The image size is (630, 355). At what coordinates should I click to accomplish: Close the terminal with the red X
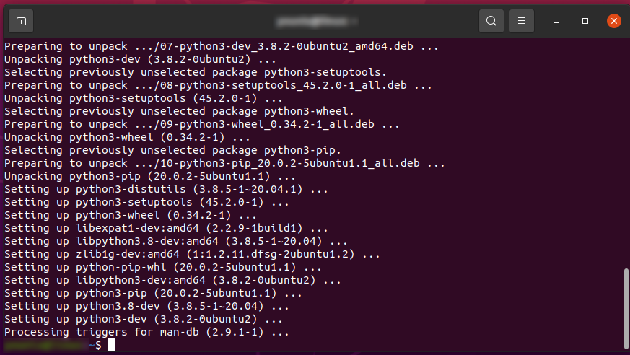tap(614, 21)
